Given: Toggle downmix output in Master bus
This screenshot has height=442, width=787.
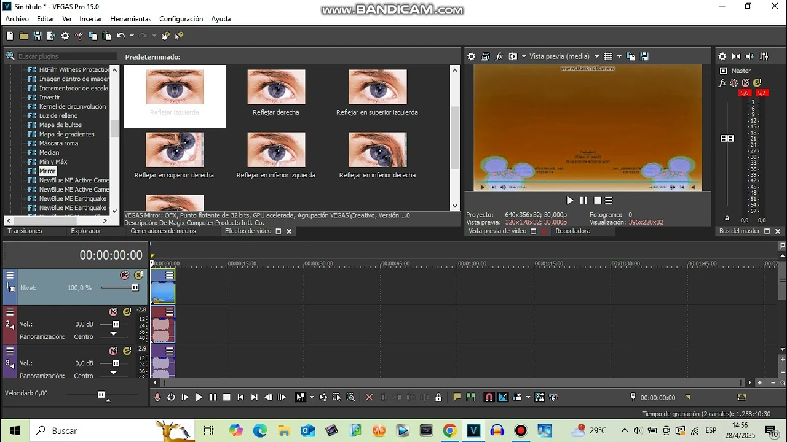Looking at the screenshot, I should click(737, 56).
